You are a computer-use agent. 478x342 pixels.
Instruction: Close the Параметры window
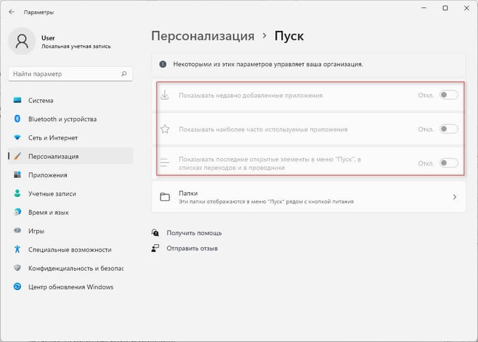466,8
